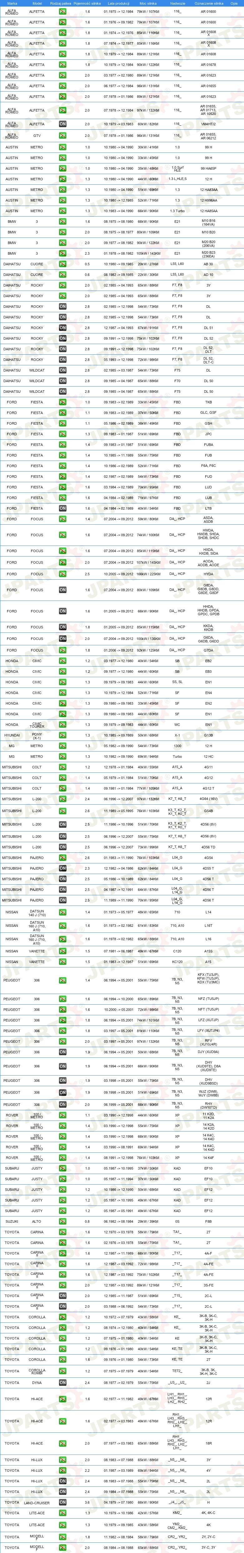The width and height of the screenshot is (244, 1553).
Task: Click petrol icon for Nissan Datsun 140 J L14
Action: [63, 912]
